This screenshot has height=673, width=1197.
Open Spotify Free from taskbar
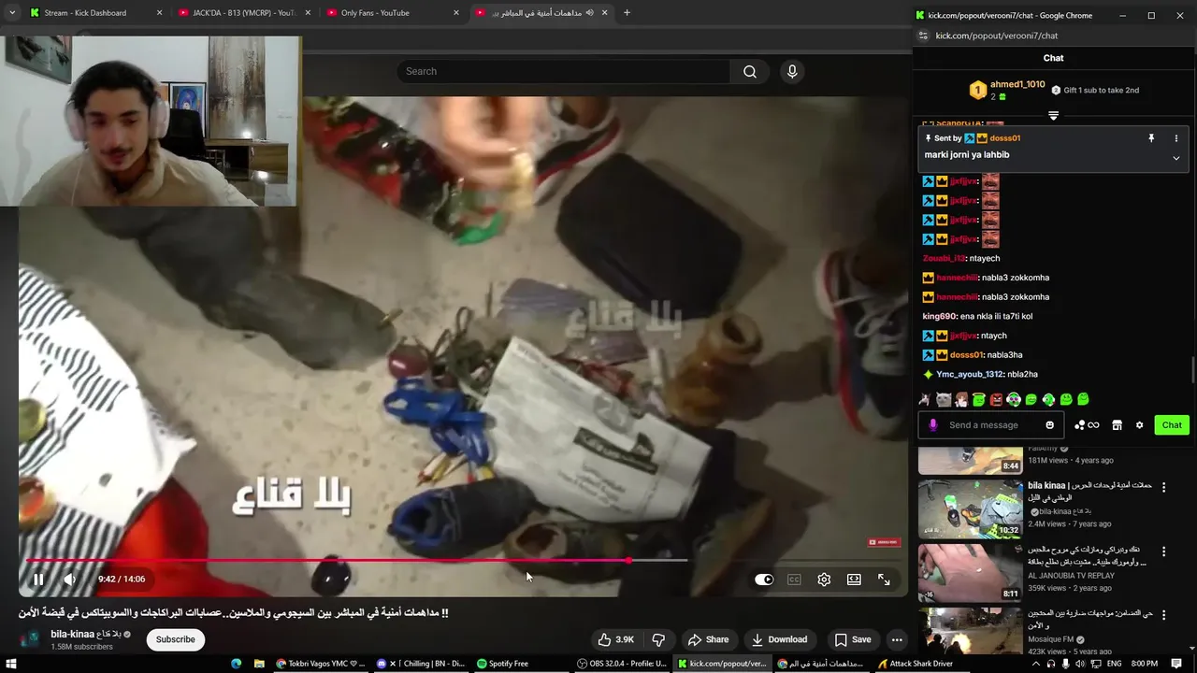click(503, 664)
